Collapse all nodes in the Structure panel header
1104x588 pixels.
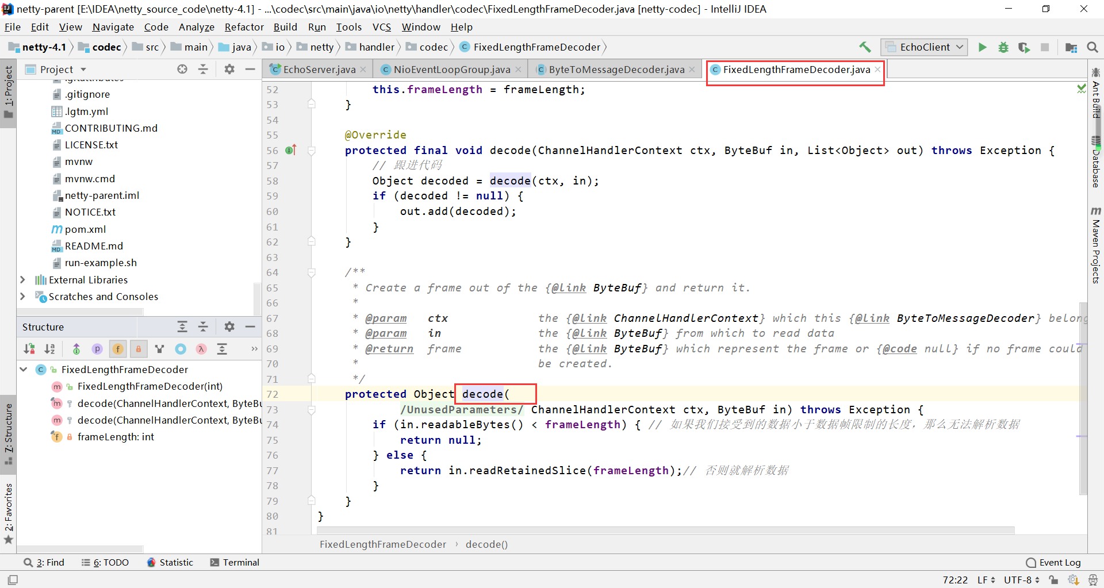click(x=203, y=326)
